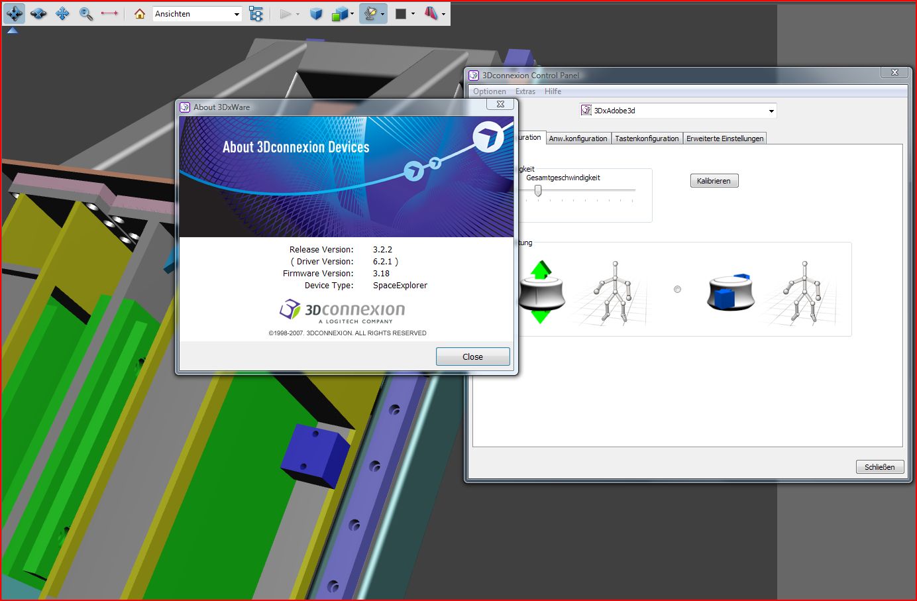Screen dimensions: 917x601
Task: Select radio button beside blue-cube controller image
Action: point(677,290)
